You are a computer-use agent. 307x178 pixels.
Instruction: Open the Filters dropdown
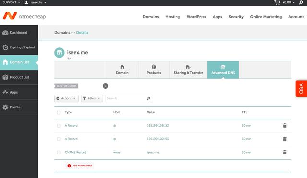pyautogui.click(x=92, y=98)
